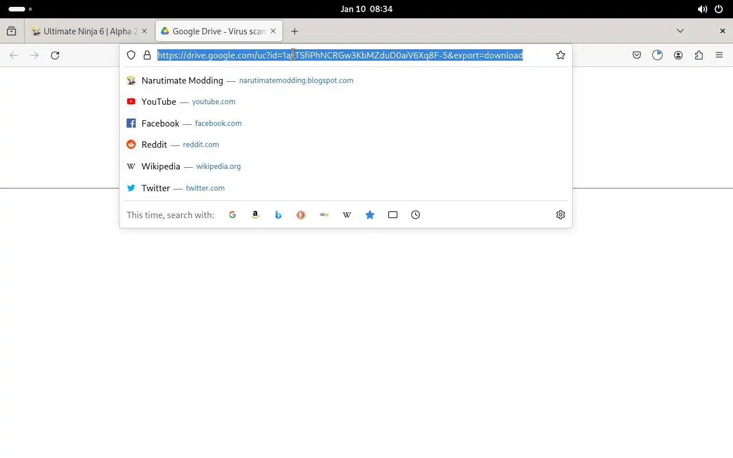Open a new tab with plus button
The width and height of the screenshot is (733, 458).
(x=294, y=31)
